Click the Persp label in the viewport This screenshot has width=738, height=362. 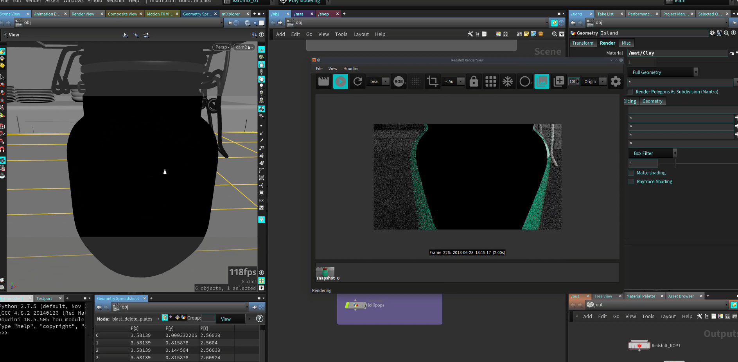click(221, 47)
